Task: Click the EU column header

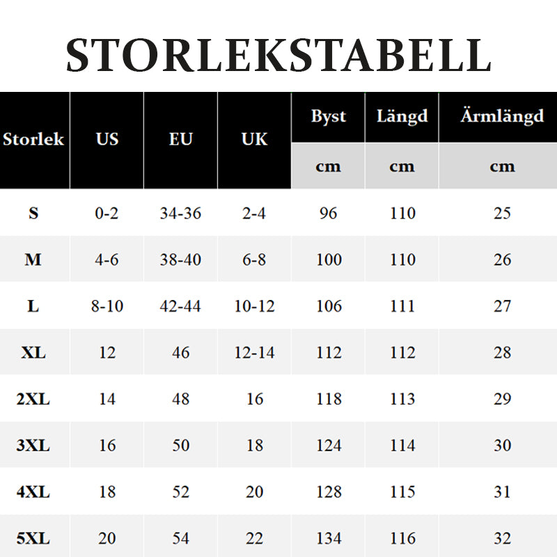Action: point(180,140)
